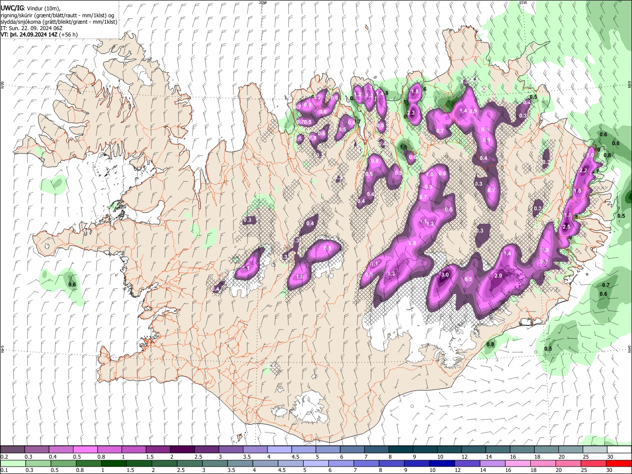Click the 'slydda/snjókoma' legend description line

pyautogui.click(x=59, y=22)
